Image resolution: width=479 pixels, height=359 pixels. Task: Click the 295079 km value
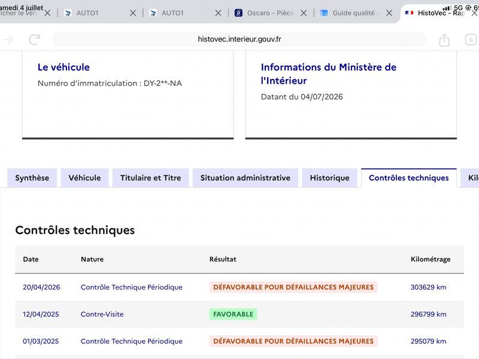pos(428,341)
